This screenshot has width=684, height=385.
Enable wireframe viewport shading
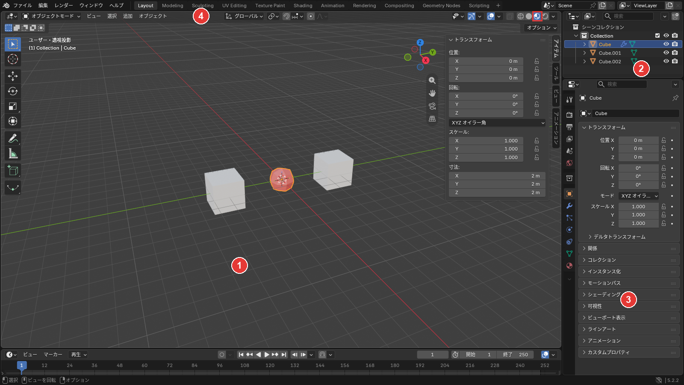coord(520,16)
